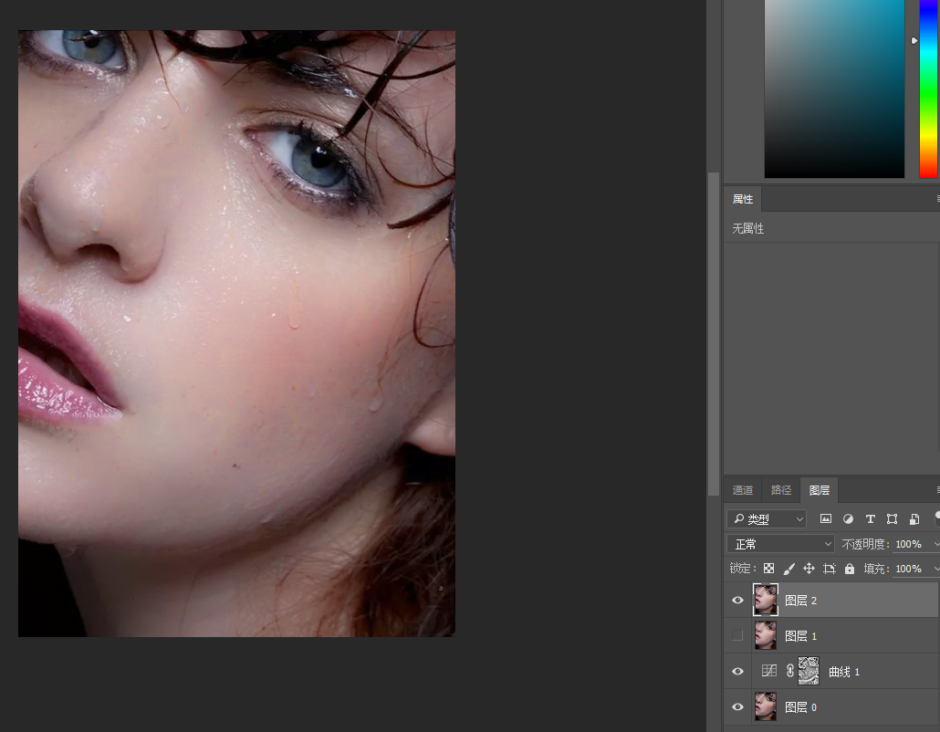Click the adjustment layer filter icon
The image size is (940, 732).
click(848, 519)
